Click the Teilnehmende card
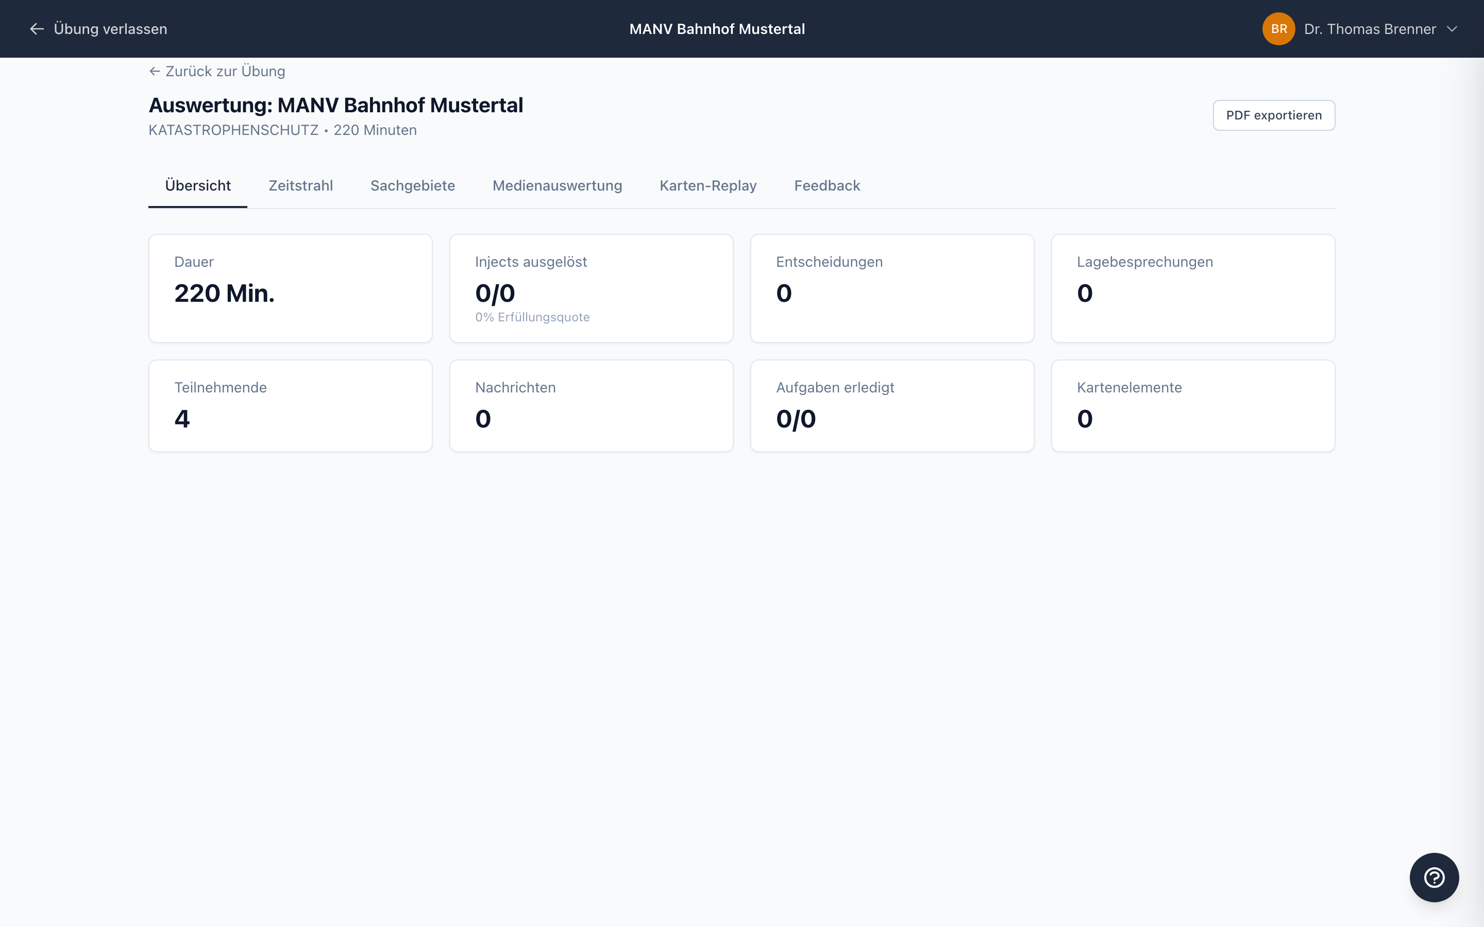This screenshot has width=1484, height=927. tap(290, 405)
